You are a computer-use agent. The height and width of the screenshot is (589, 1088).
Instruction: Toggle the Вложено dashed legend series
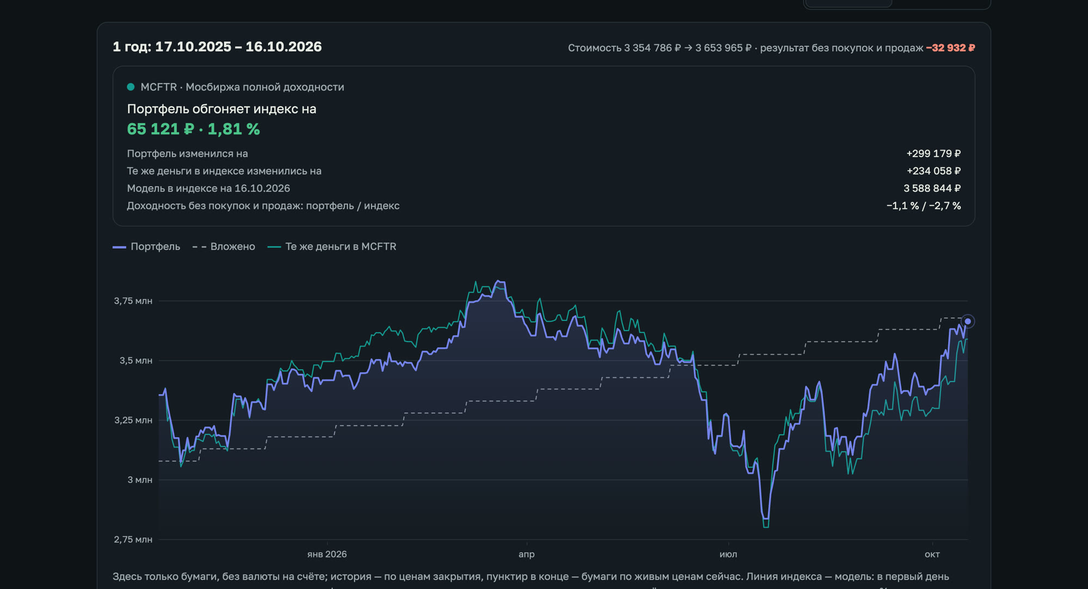224,246
